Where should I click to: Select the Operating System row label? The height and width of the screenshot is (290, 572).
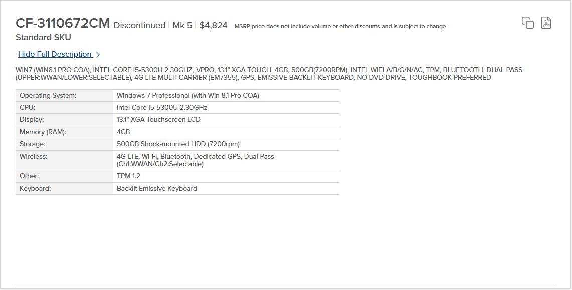tap(48, 96)
